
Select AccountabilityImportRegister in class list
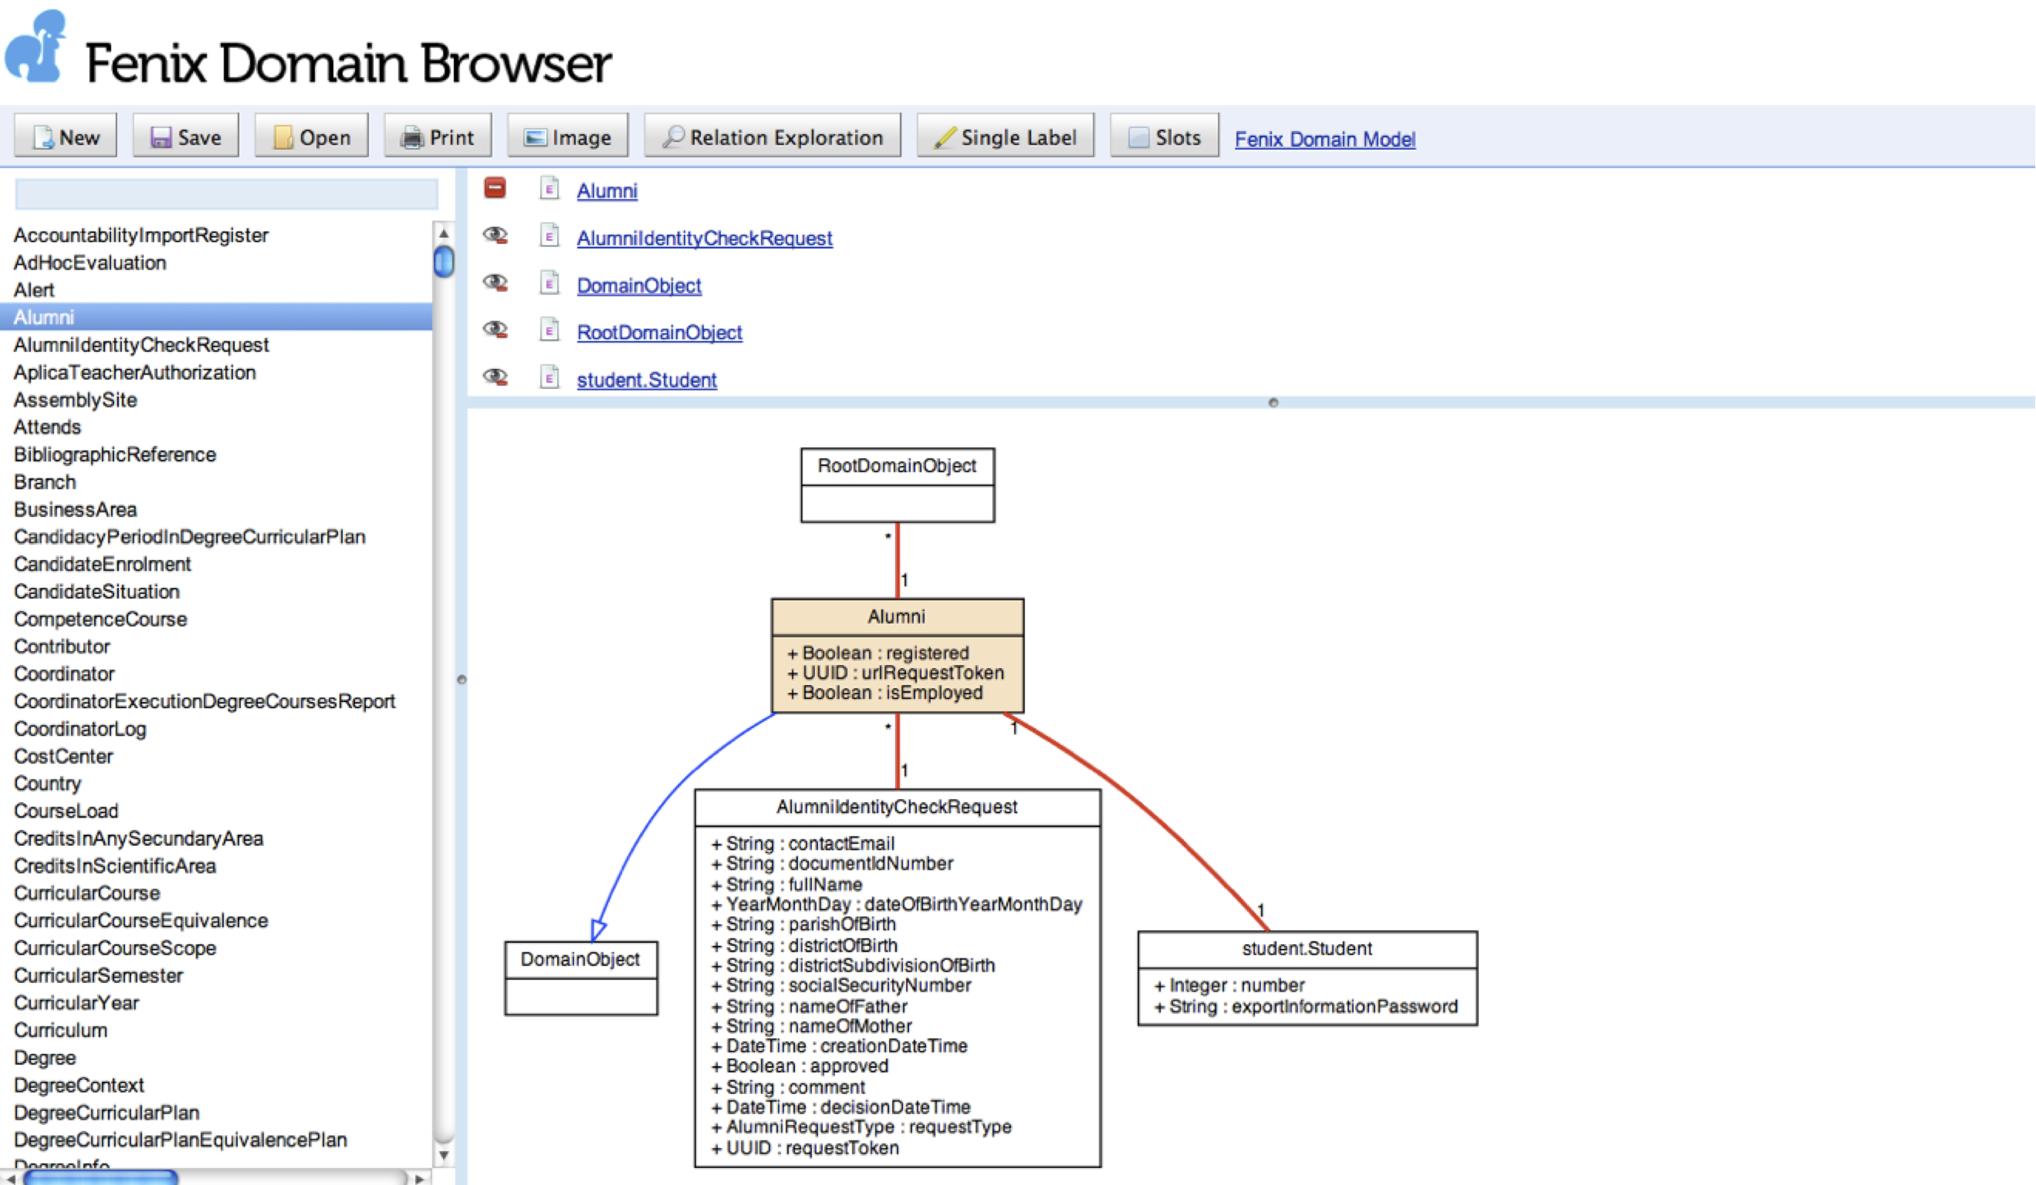coord(141,235)
